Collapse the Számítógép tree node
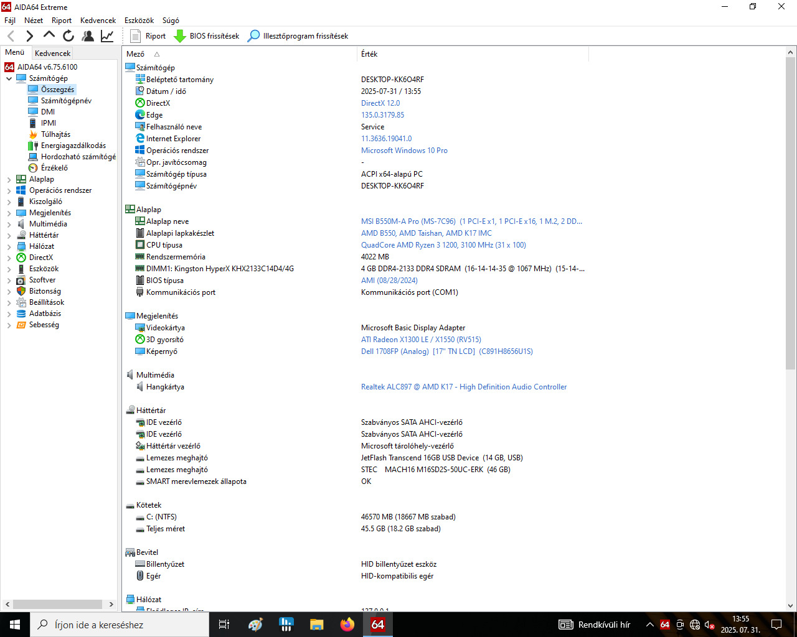797x637 pixels. [x=9, y=78]
